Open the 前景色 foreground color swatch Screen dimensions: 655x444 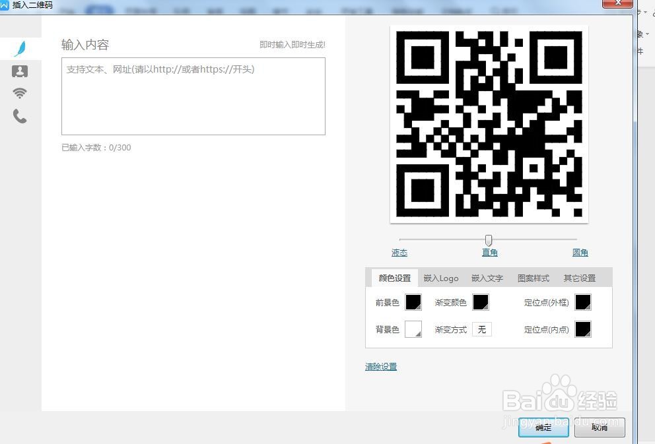pos(413,302)
